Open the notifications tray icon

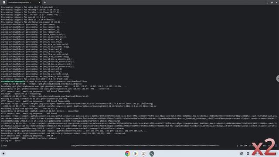pos(242,154)
